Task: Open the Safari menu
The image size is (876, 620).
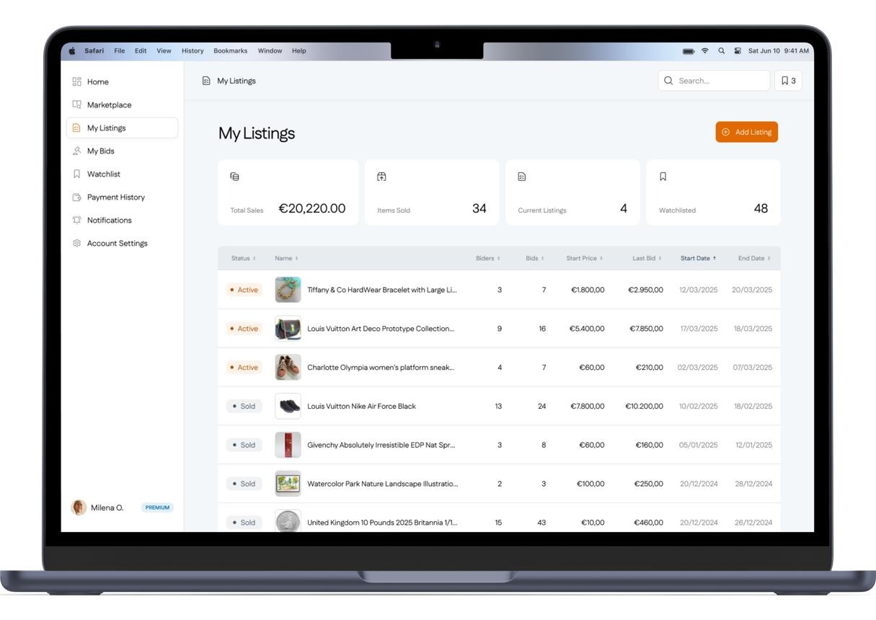Action: coord(94,50)
